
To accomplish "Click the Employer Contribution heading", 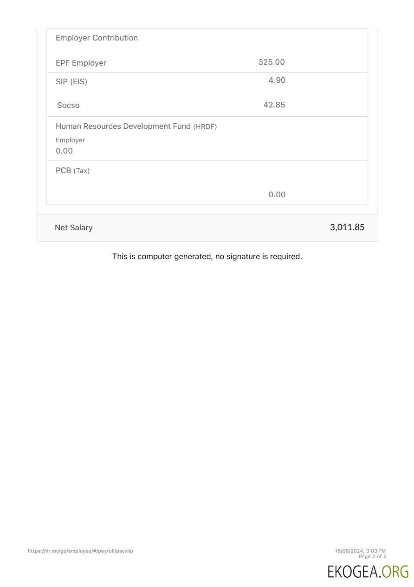I will [97, 38].
